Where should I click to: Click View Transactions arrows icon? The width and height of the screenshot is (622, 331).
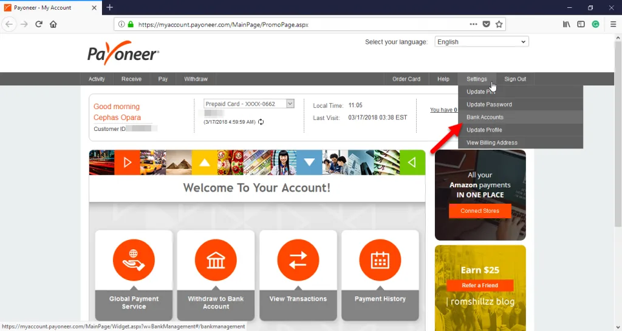(298, 260)
